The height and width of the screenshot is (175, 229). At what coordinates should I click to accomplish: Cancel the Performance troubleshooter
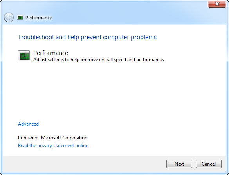[209, 164]
